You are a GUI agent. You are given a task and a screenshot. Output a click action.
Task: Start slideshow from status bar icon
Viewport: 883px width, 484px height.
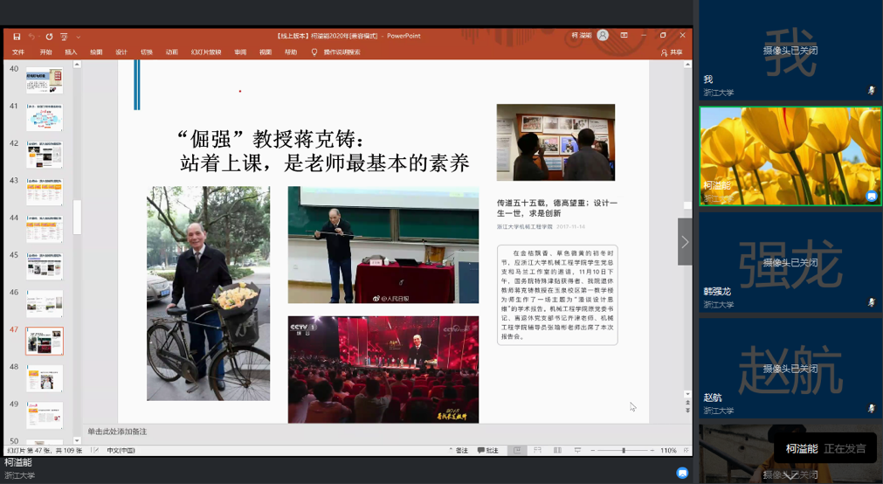click(576, 450)
